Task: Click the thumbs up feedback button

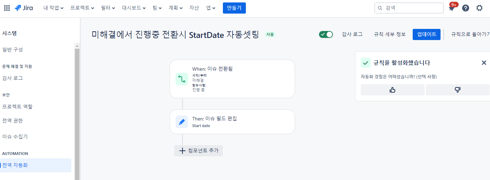Action: (392, 90)
